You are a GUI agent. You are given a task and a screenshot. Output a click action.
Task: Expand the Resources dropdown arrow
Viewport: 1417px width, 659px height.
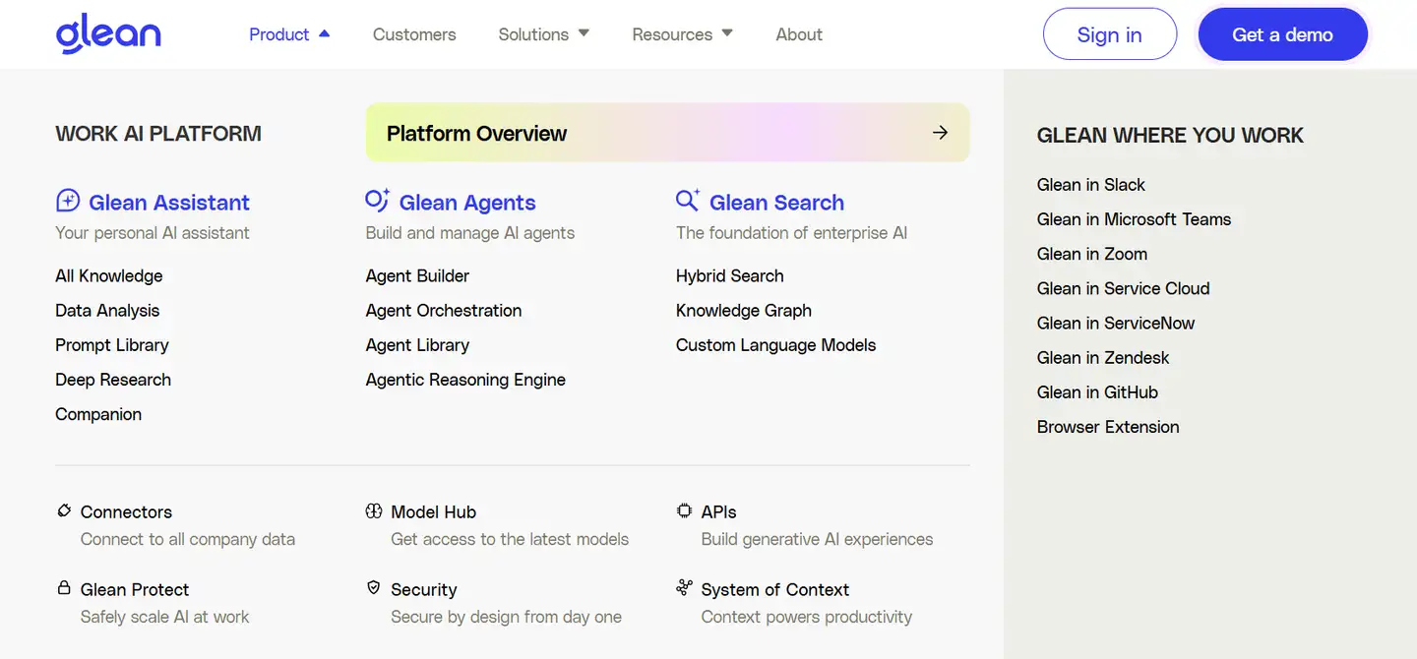(x=727, y=33)
